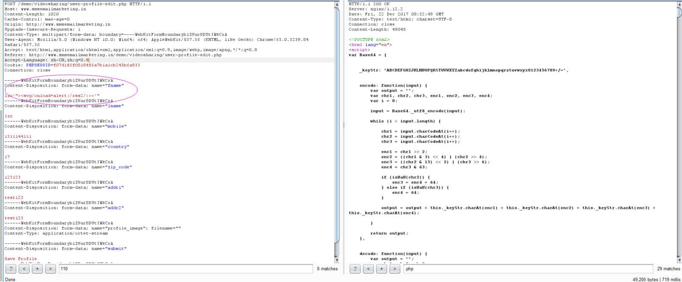The height and width of the screenshot is (282, 682).
Task: Click the 'Content-Length: 1020' header
Action: coord(32,14)
